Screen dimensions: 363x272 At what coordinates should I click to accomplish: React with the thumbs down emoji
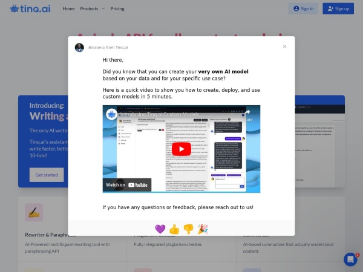[x=188, y=229]
